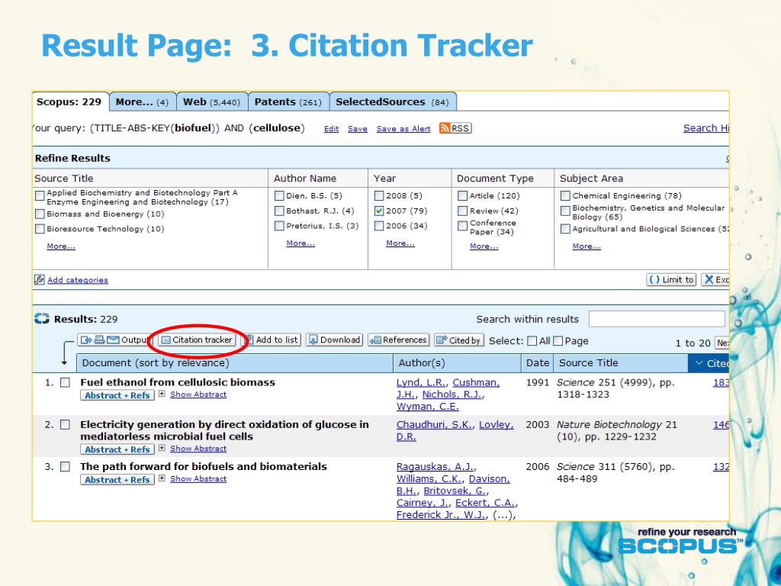Open Abstract + Refs for Electricity generation article
This screenshot has height=586, width=781.
(x=117, y=449)
